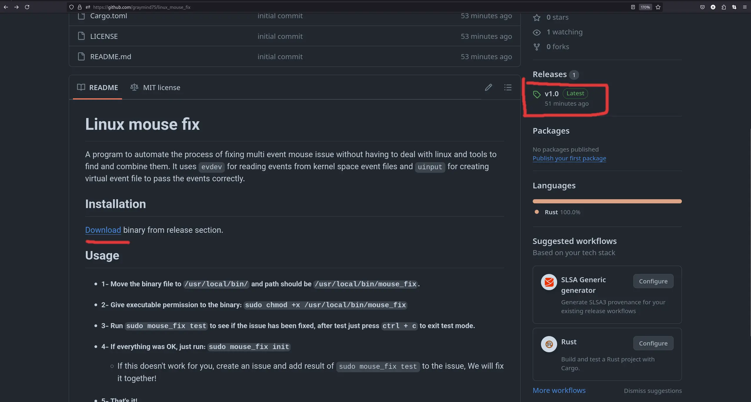Click the tag icon beside v1.0 release
This screenshot has height=402, width=751.
pos(537,94)
